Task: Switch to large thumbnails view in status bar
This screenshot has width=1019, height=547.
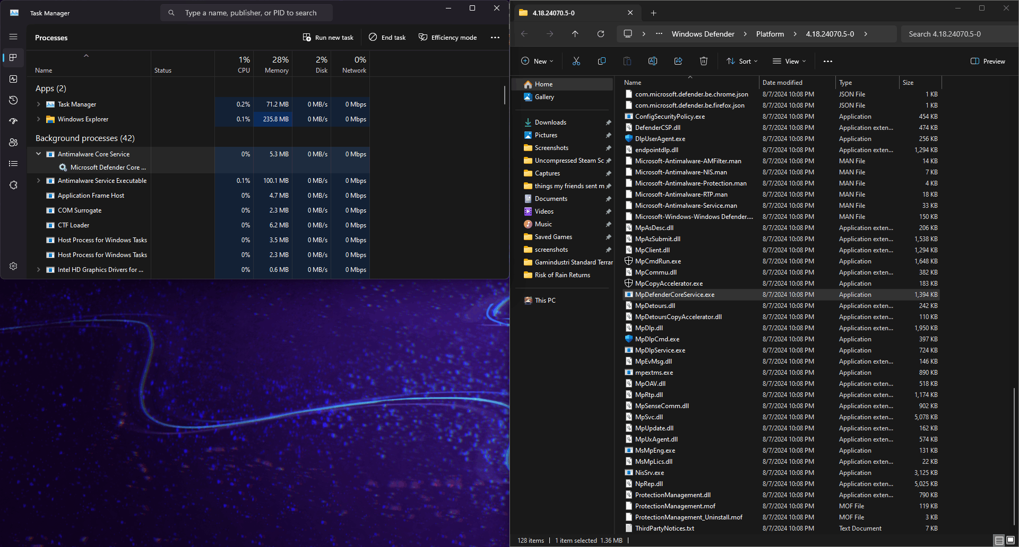Action: click(1011, 540)
